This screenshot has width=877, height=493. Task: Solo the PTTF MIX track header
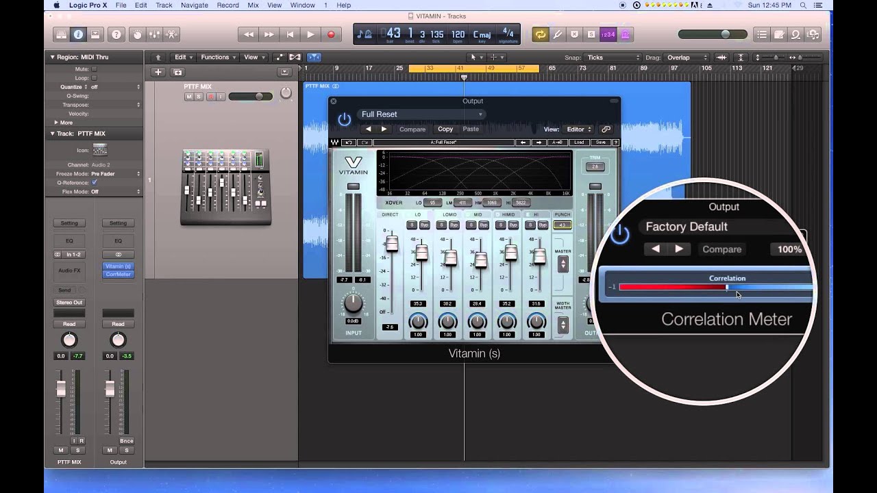pyautogui.click(x=199, y=97)
